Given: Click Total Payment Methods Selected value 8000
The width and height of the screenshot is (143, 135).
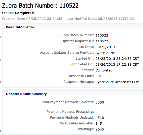Looking at the screenshot, I should (x=100, y=102).
